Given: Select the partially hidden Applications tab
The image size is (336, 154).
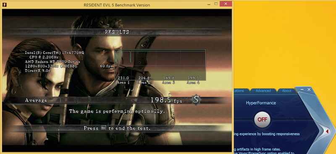Looking at the screenshot, I should [239, 91].
